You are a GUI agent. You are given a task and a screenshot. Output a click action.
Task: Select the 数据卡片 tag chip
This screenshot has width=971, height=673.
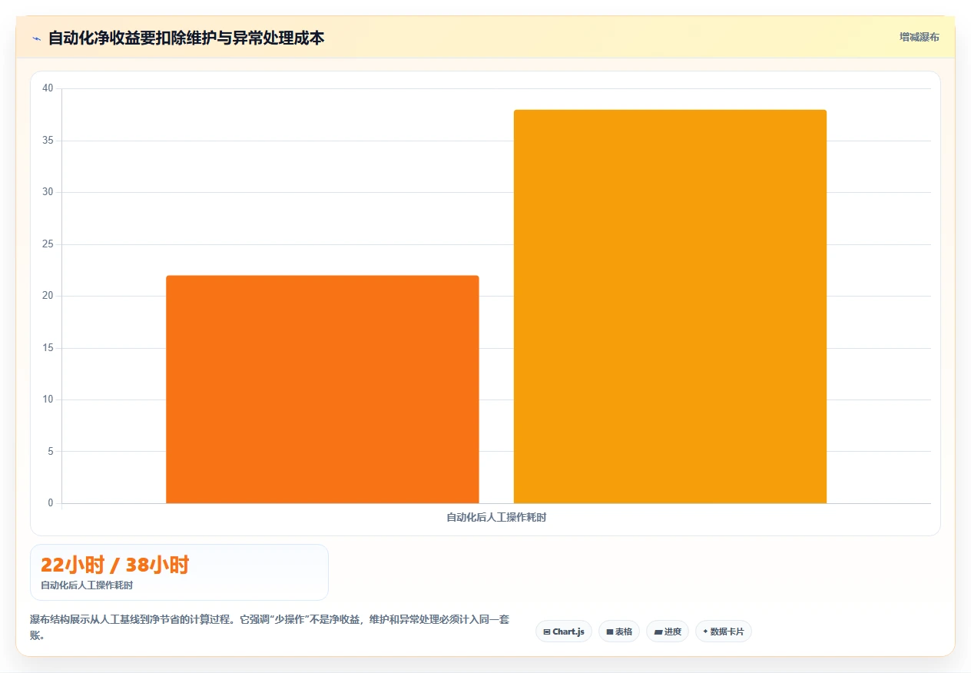tap(724, 632)
